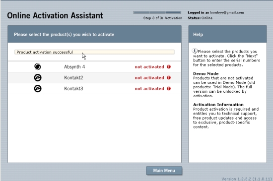
Task: Select the Absynth 4 product name
Action: click(74, 67)
